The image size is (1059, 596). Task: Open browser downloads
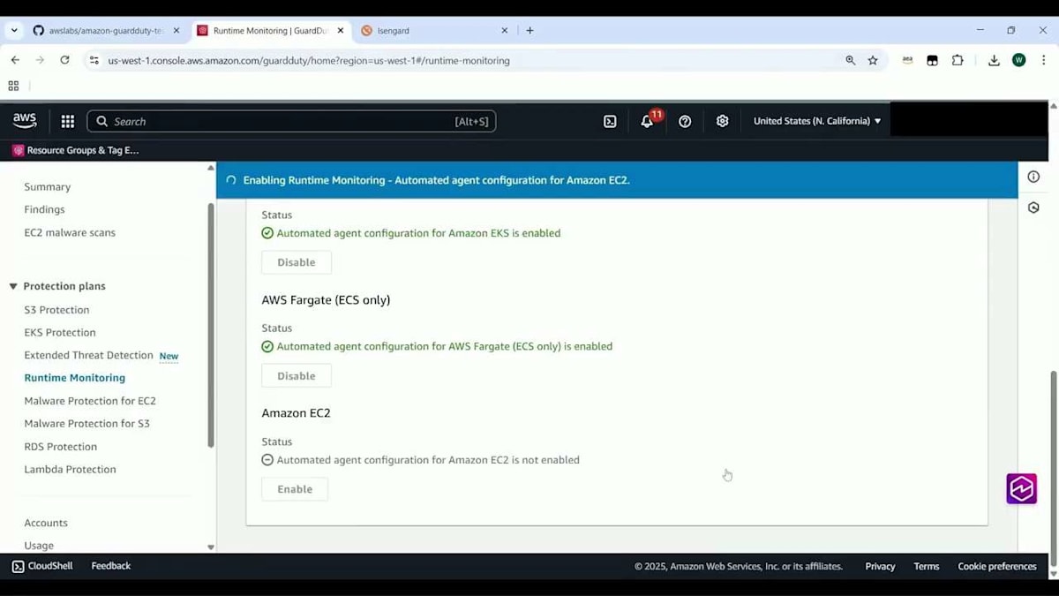[994, 60]
